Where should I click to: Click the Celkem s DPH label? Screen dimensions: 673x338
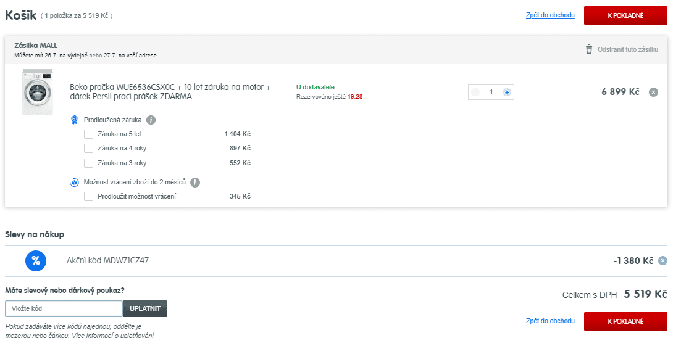[x=589, y=295]
